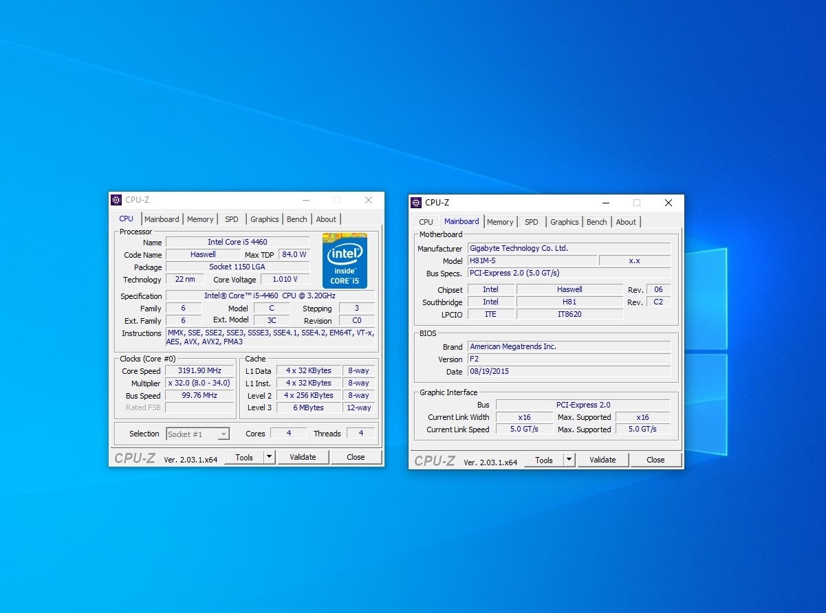Click the Level 2 cache value 4 x 256 KBytes
This screenshot has width=826, height=613.
[x=309, y=395]
